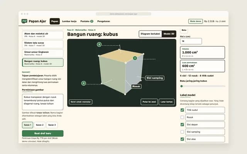247x154 pixels.
Task: Open the Papan tab
Action: [x=55, y=21]
